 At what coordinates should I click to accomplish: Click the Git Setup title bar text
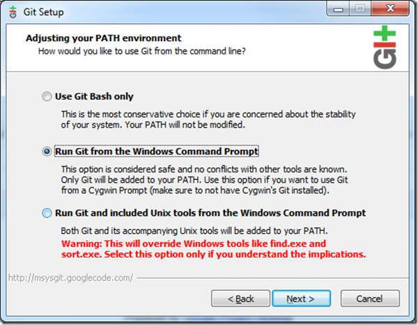pyautogui.click(x=43, y=12)
